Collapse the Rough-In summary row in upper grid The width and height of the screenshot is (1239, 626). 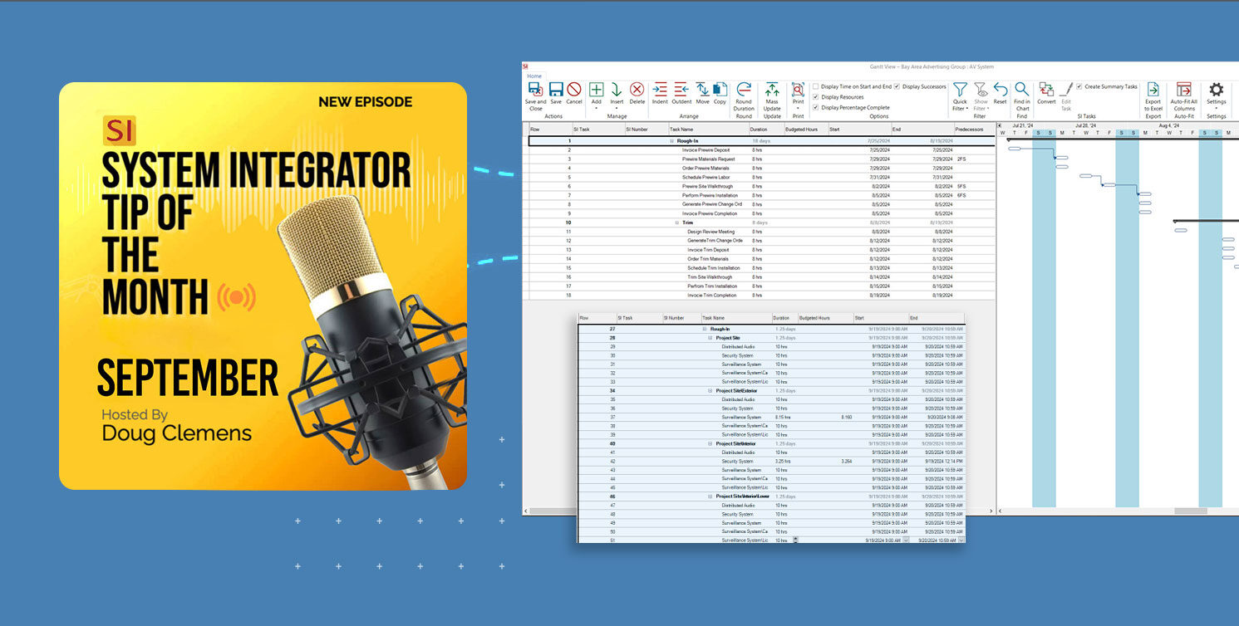(x=671, y=141)
